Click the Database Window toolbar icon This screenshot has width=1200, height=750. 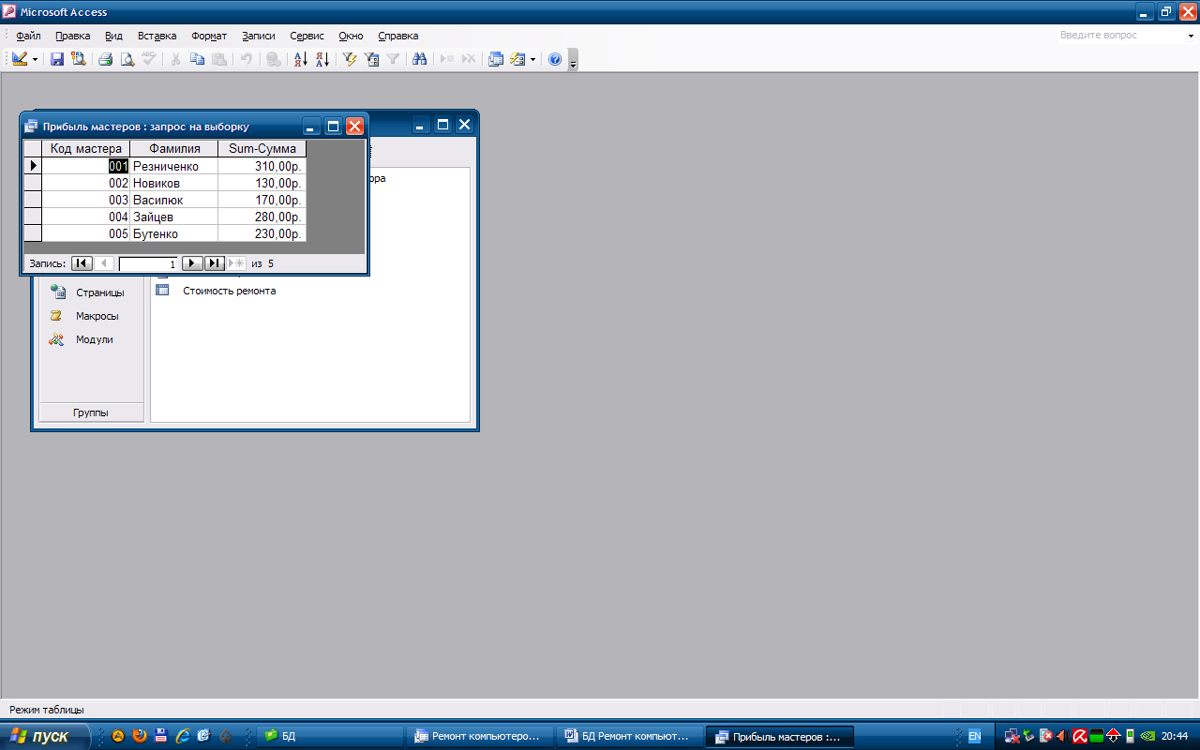point(496,59)
